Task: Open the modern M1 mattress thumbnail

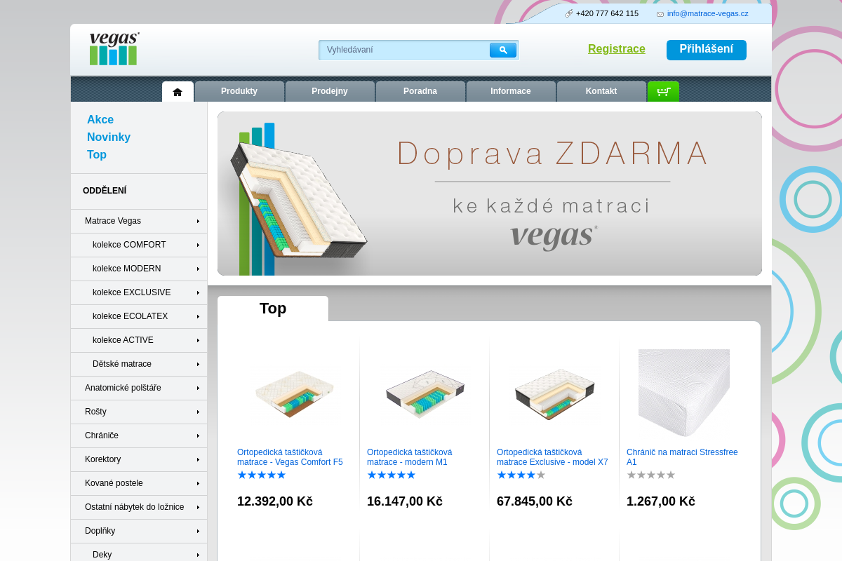Action: tap(425, 393)
